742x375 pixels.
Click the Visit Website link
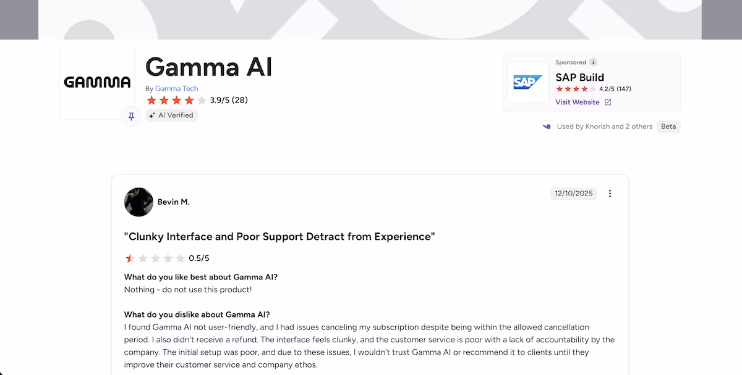tap(578, 102)
